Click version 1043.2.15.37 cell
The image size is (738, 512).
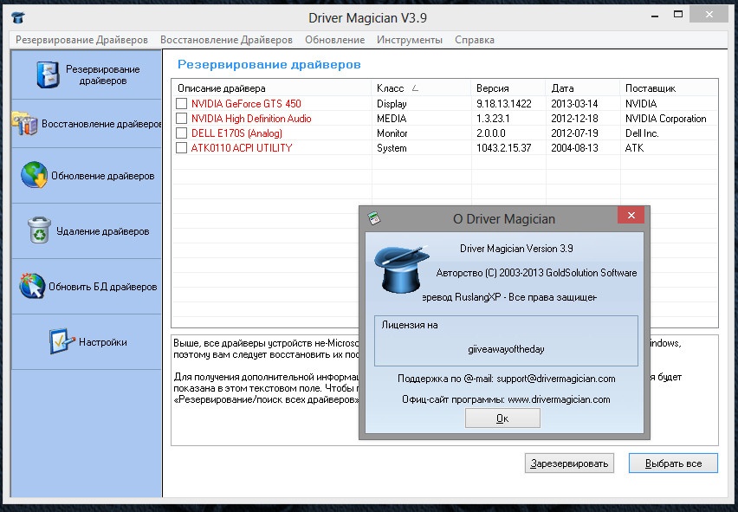pos(503,148)
